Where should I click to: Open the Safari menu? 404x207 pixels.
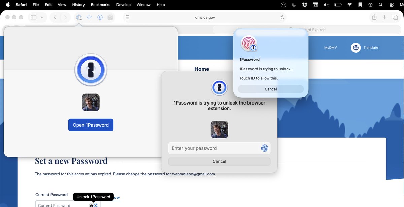click(x=21, y=5)
